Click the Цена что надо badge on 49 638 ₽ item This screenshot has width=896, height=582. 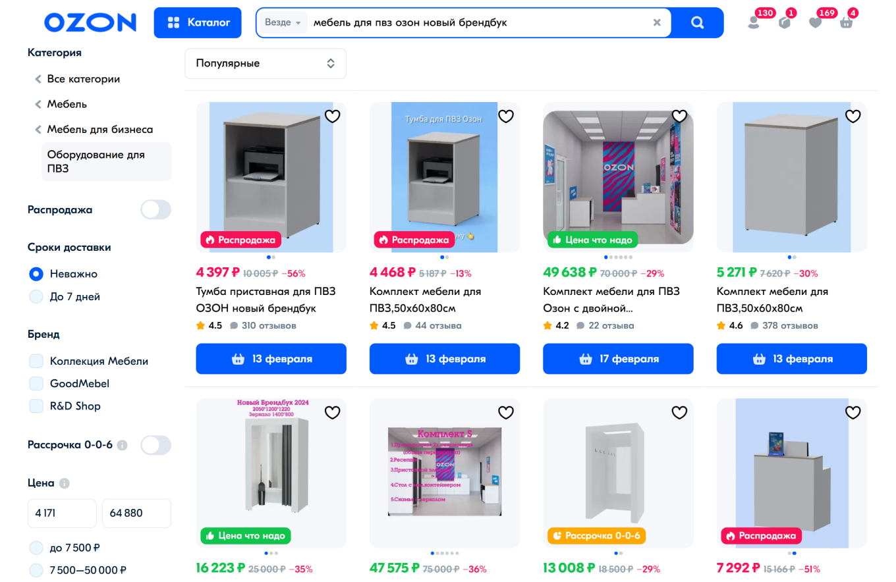(593, 240)
